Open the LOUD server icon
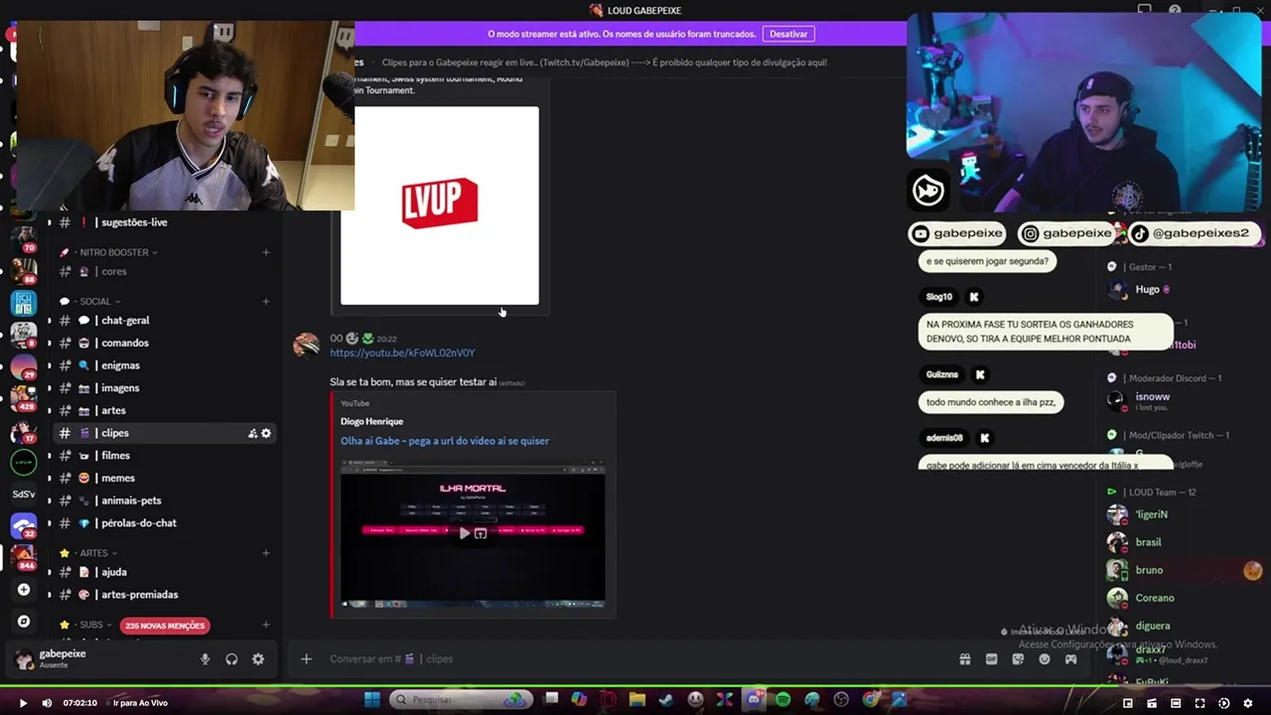Screen dimensions: 1271x715 tap(24, 462)
